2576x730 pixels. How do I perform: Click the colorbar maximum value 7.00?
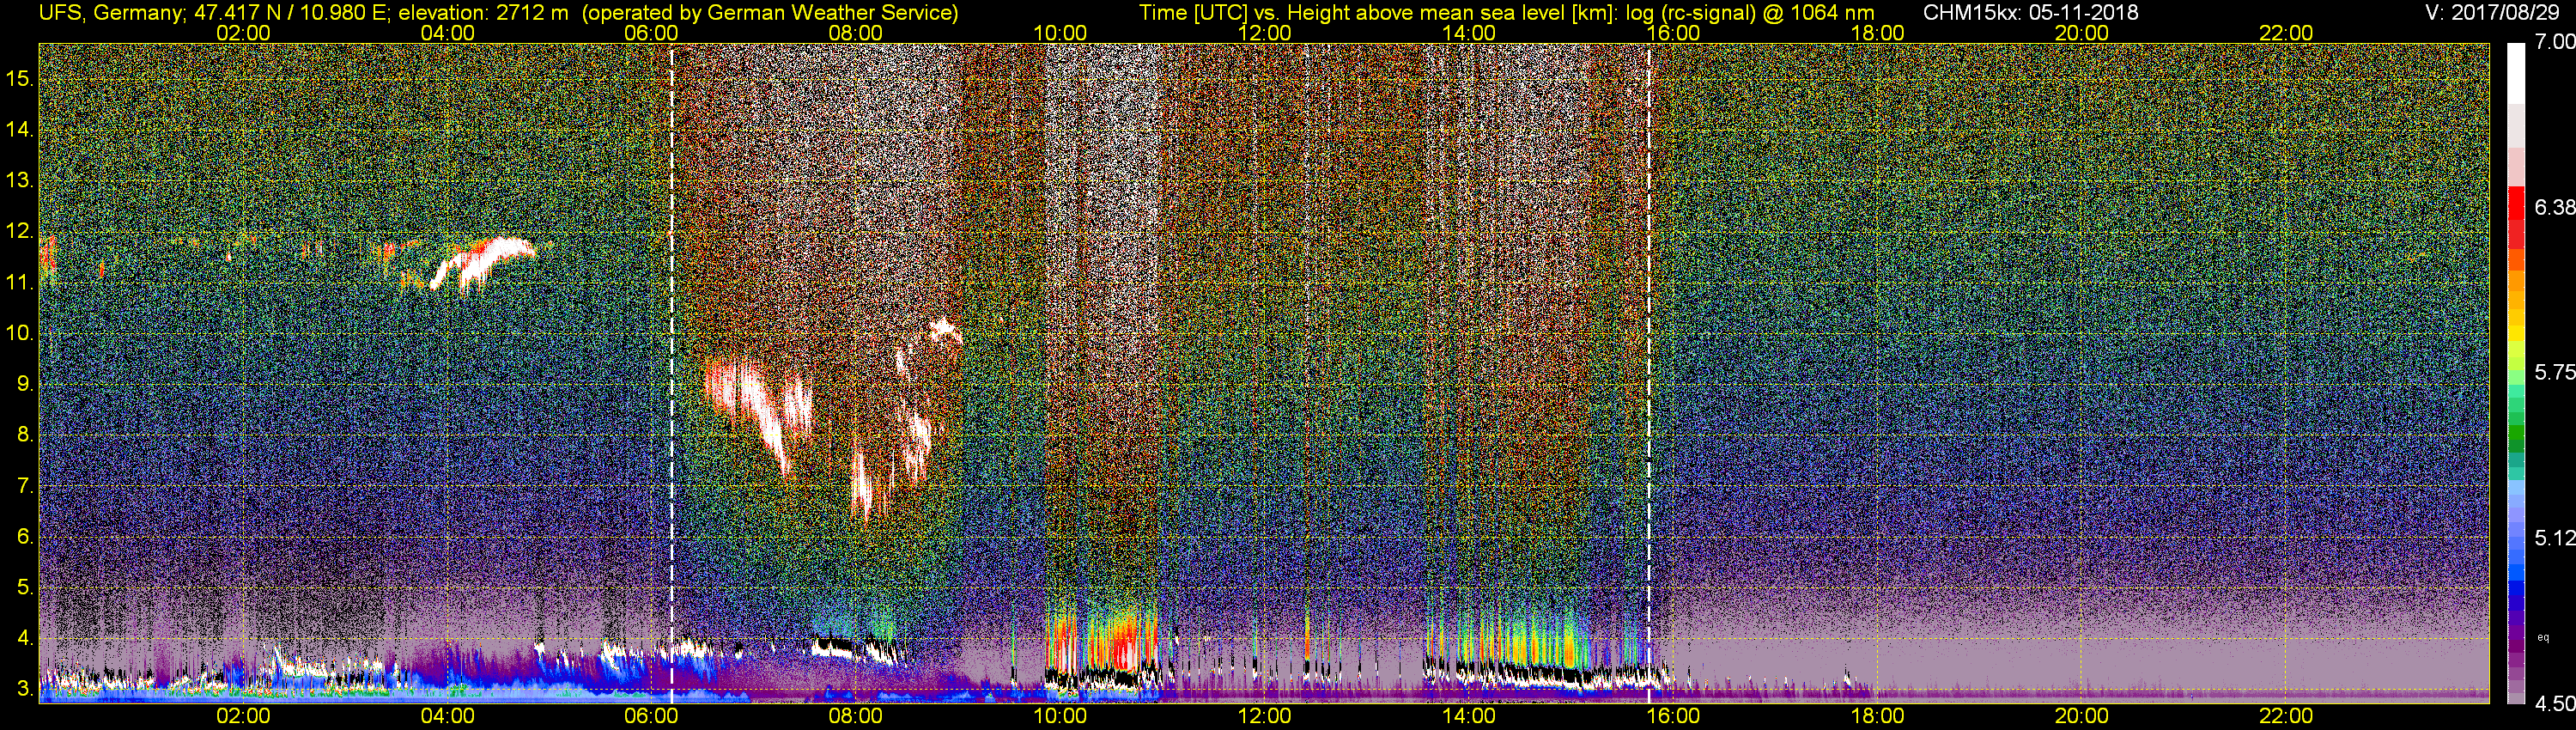click(2555, 42)
